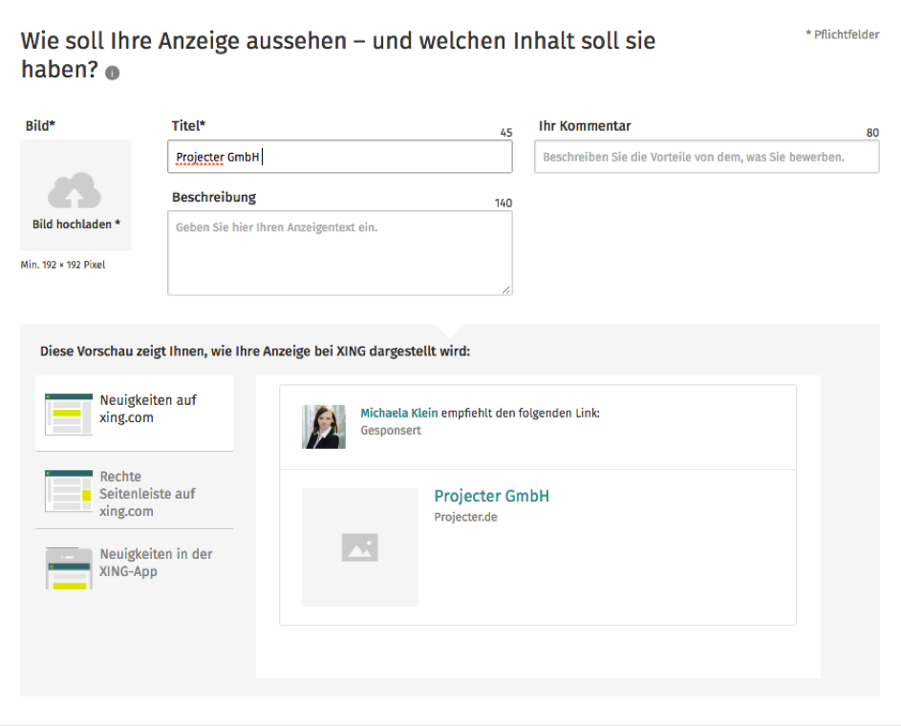901x726 pixels.
Task: Click the right sidebar layout icon
Action: [69, 491]
